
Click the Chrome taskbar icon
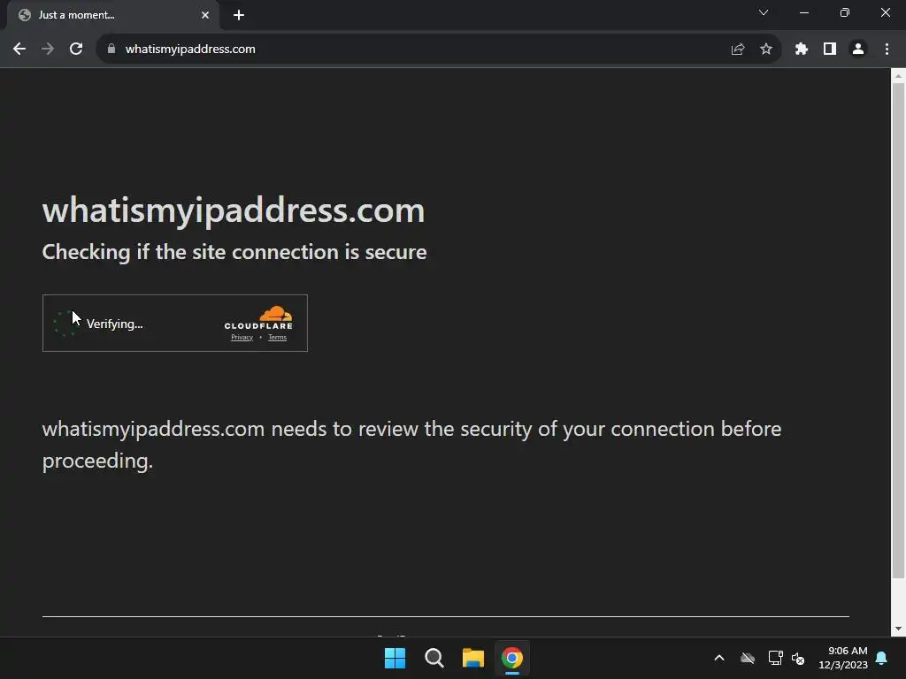[512, 658]
